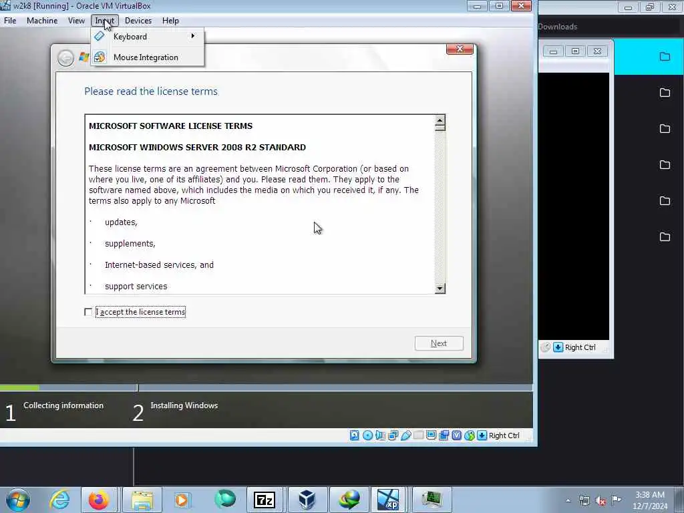Click third folder icon in right sidebar
The width and height of the screenshot is (684, 513).
(x=665, y=129)
